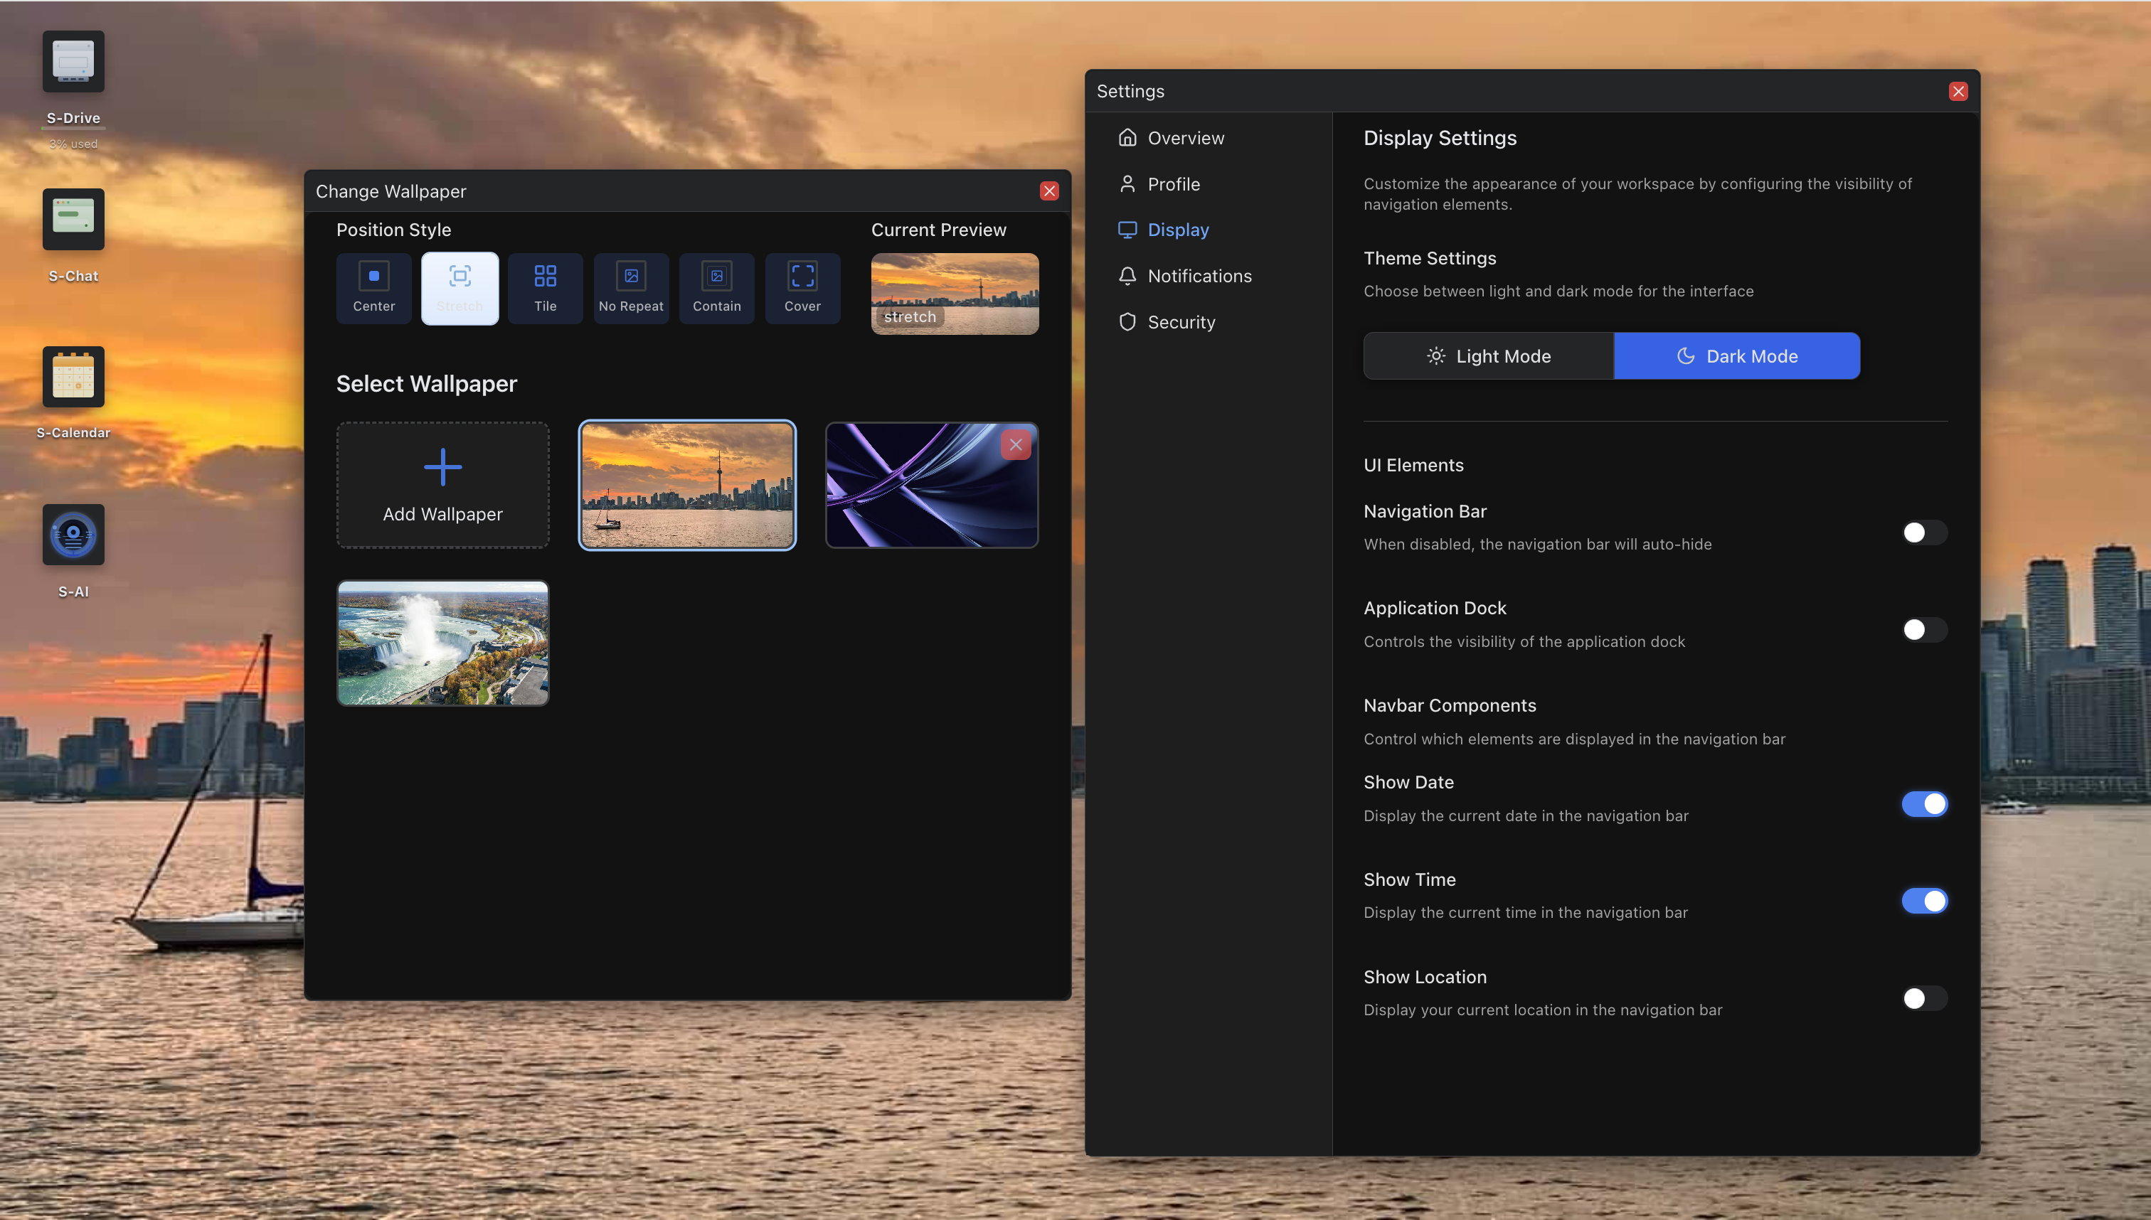Pick the Contain position style

716,287
